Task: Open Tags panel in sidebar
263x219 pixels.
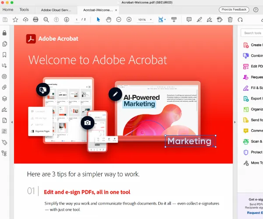Action: tap(4, 142)
